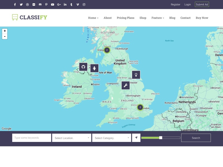Open the Shop menu item
This screenshot has width=223, height=167.
pos(143,18)
